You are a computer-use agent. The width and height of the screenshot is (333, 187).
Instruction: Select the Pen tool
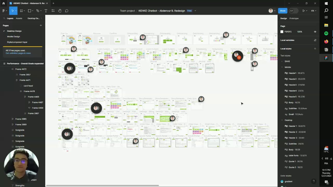click(37, 11)
